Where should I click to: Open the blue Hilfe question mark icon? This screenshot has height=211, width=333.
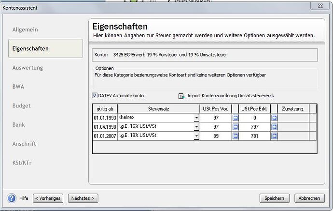12,198
